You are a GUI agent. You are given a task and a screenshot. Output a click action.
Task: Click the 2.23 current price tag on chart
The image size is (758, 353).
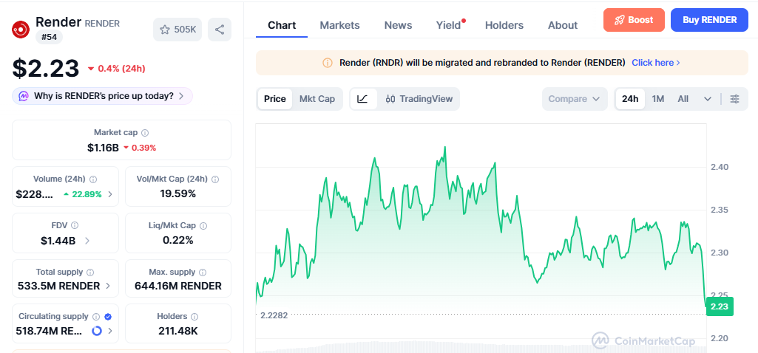(x=720, y=306)
